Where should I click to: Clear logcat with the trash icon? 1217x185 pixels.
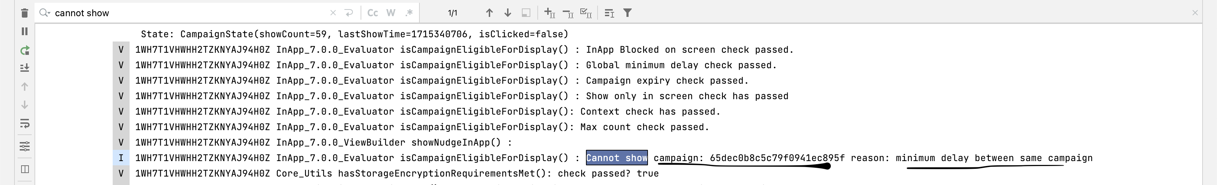pos(25,13)
